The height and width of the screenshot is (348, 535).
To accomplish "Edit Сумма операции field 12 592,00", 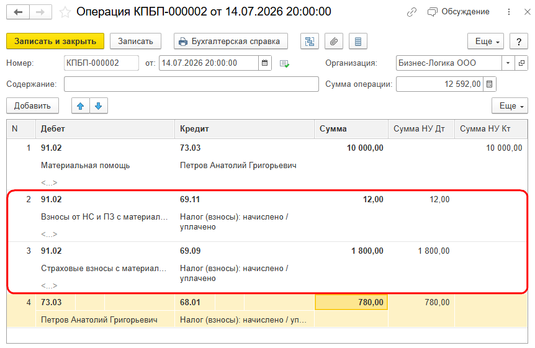I will [439, 84].
